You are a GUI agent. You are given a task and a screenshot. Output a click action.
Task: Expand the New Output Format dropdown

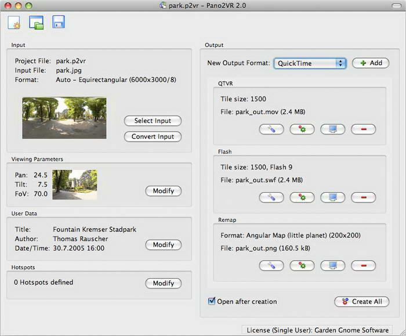(x=310, y=63)
